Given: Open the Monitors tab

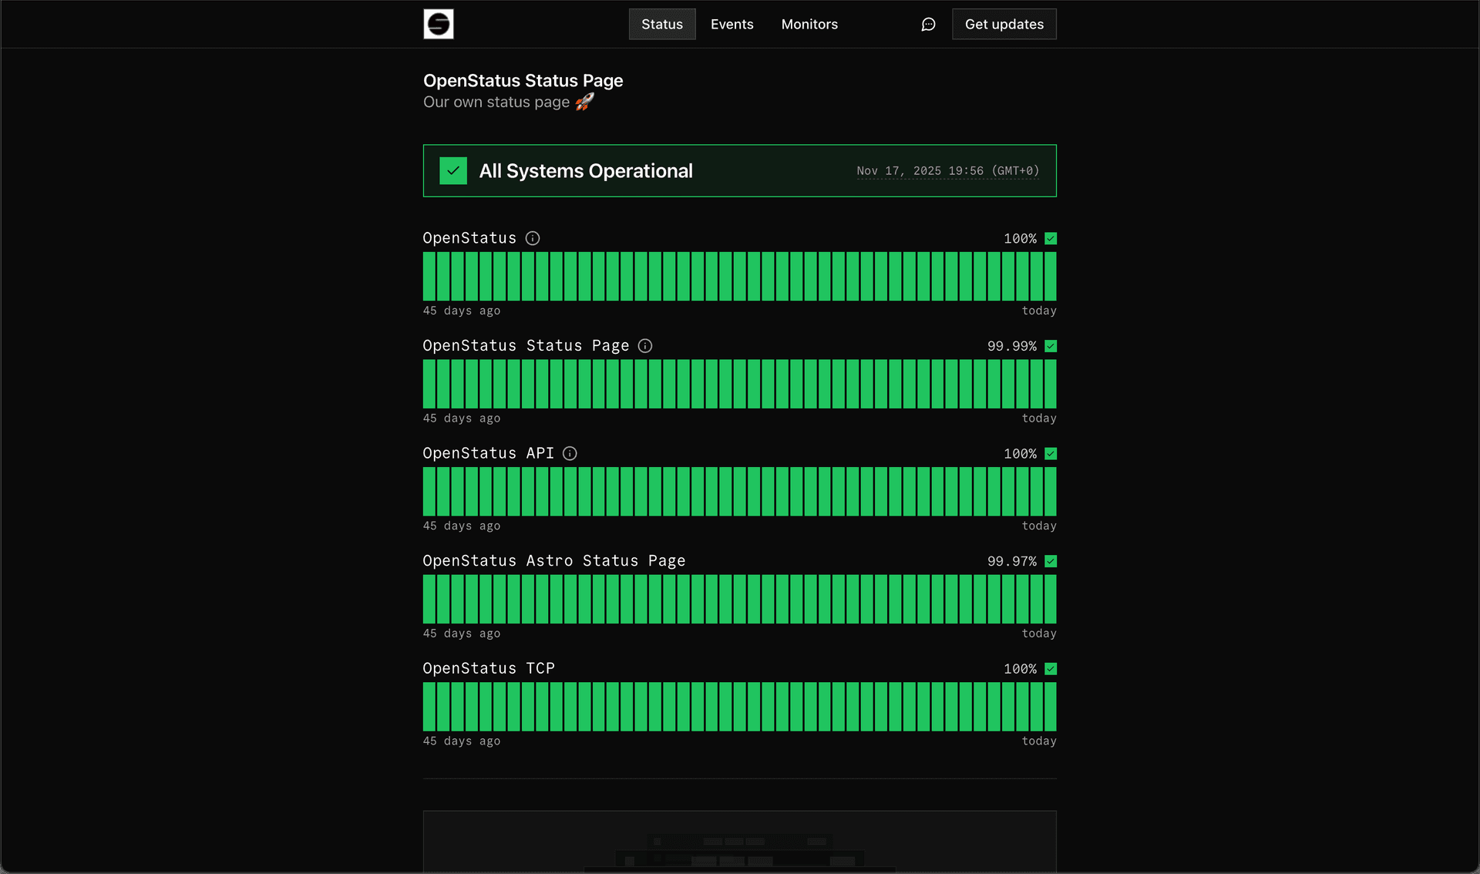Looking at the screenshot, I should tap(809, 24).
